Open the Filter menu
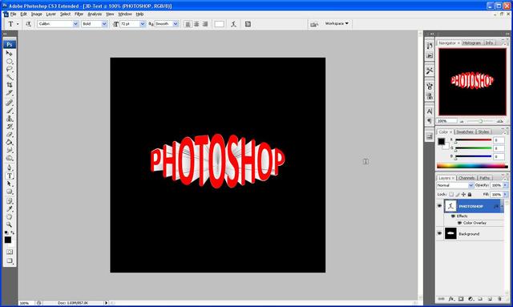513x307 pixels. [79, 14]
